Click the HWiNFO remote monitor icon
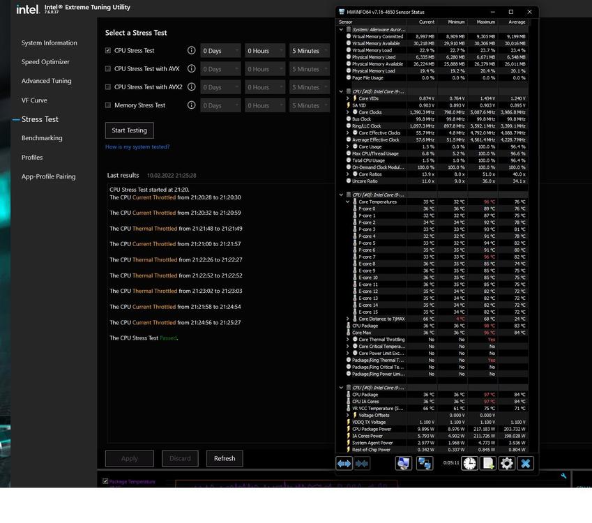 [x=403, y=463]
